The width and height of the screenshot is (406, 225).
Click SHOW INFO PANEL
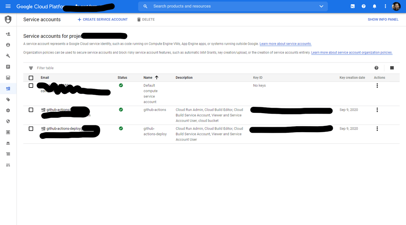tap(383, 19)
